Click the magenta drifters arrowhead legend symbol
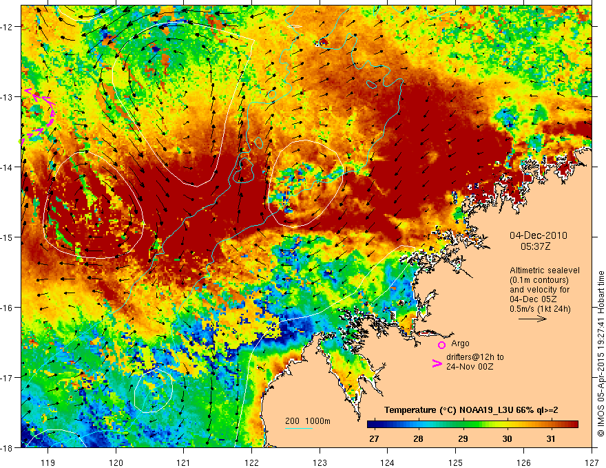Viewport: 606px width, 468px height. coord(437,363)
